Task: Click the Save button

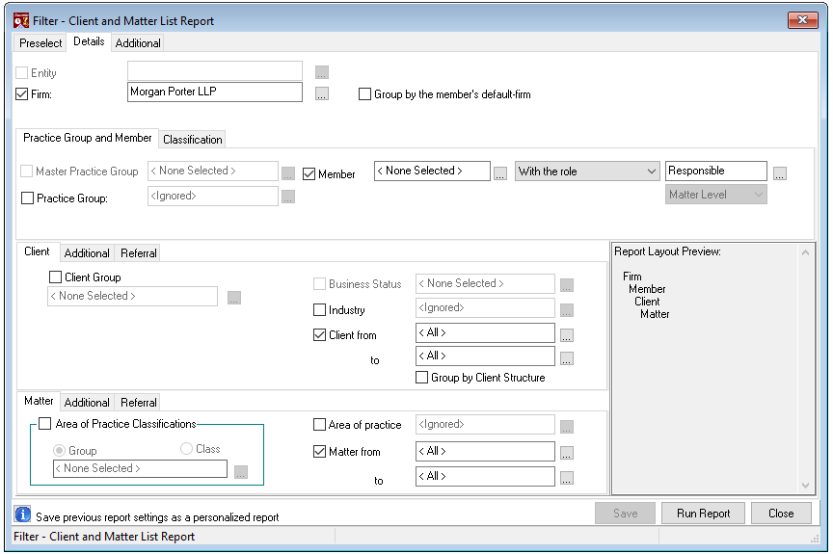Action: coord(626,514)
